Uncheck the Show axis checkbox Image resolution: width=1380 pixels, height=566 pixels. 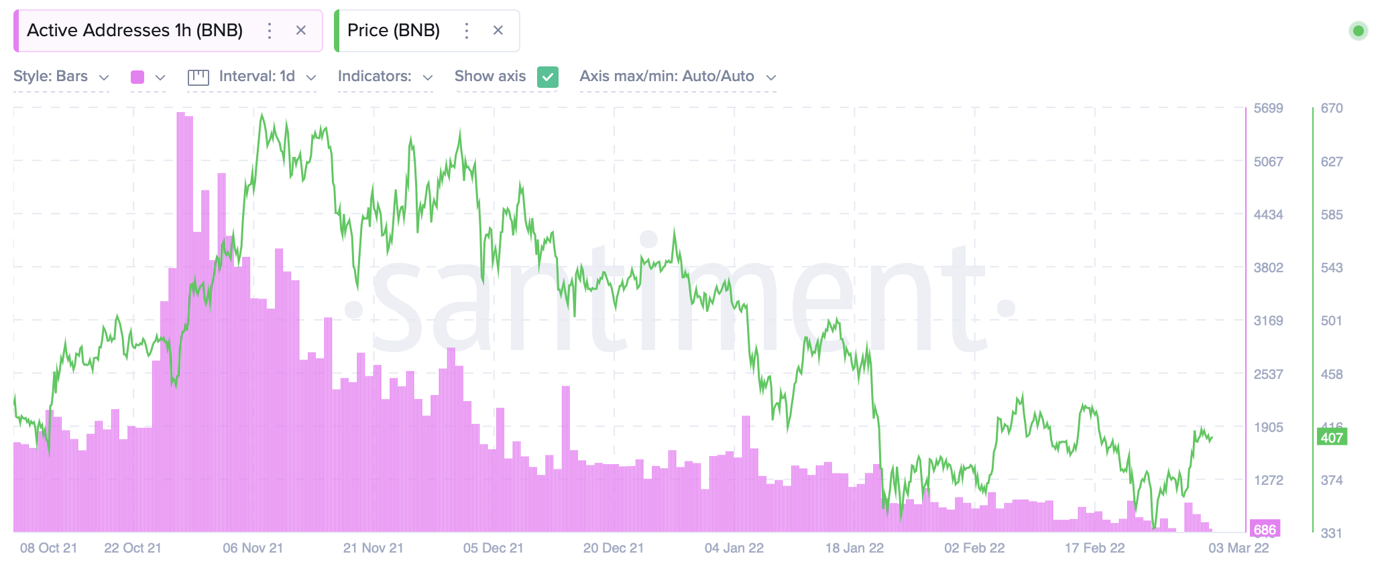pyautogui.click(x=547, y=76)
